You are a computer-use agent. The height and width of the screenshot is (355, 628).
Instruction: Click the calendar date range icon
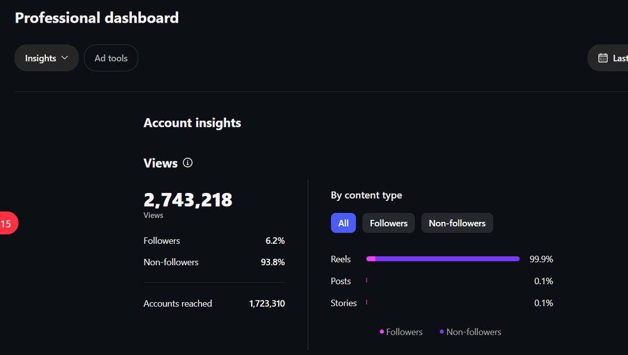603,58
